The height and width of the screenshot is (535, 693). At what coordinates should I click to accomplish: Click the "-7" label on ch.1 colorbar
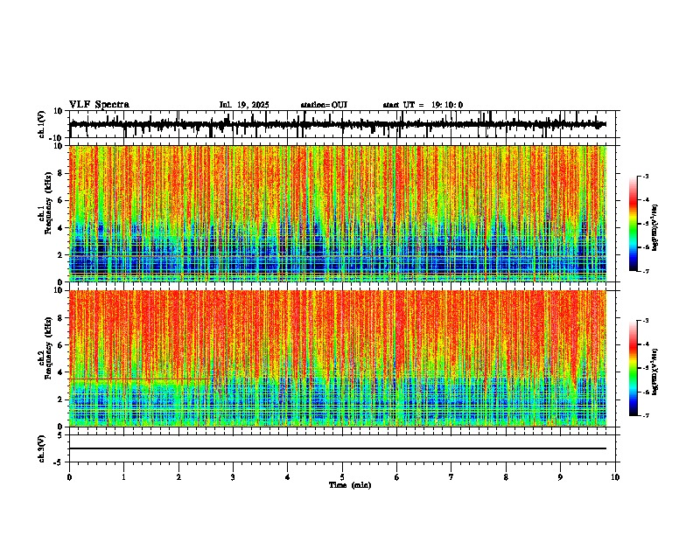coord(645,271)
